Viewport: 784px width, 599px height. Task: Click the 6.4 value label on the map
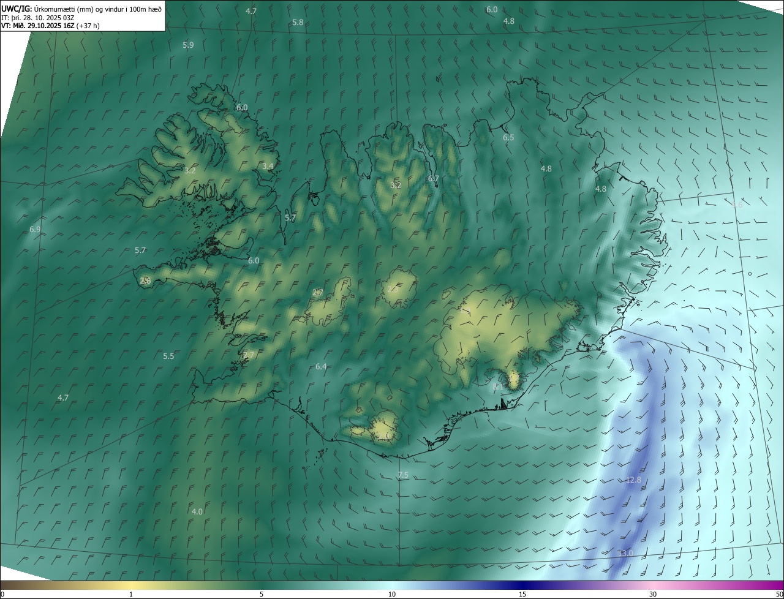(x=321, y=366)
